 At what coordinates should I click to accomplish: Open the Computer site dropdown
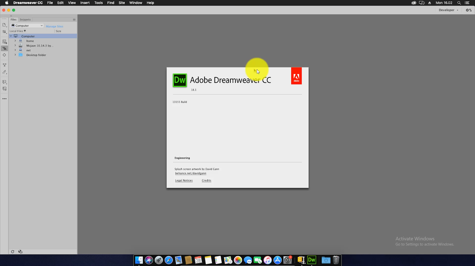(x=27, y=26)
